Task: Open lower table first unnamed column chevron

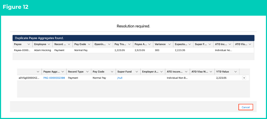Action: click(38, 72)
